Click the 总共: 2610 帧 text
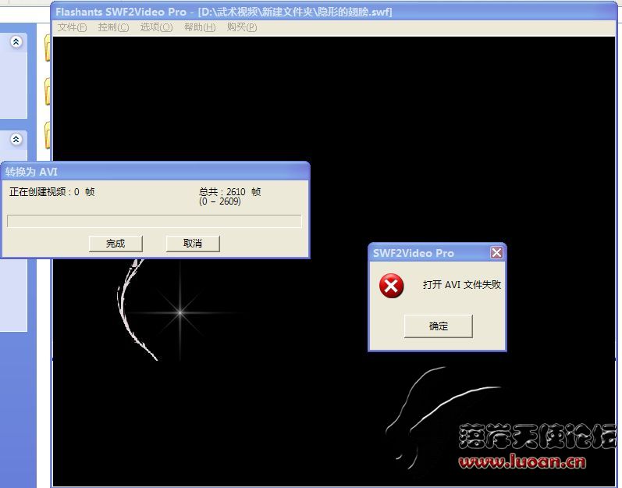This screenshot has width=622, height=488. coord(229,192)
